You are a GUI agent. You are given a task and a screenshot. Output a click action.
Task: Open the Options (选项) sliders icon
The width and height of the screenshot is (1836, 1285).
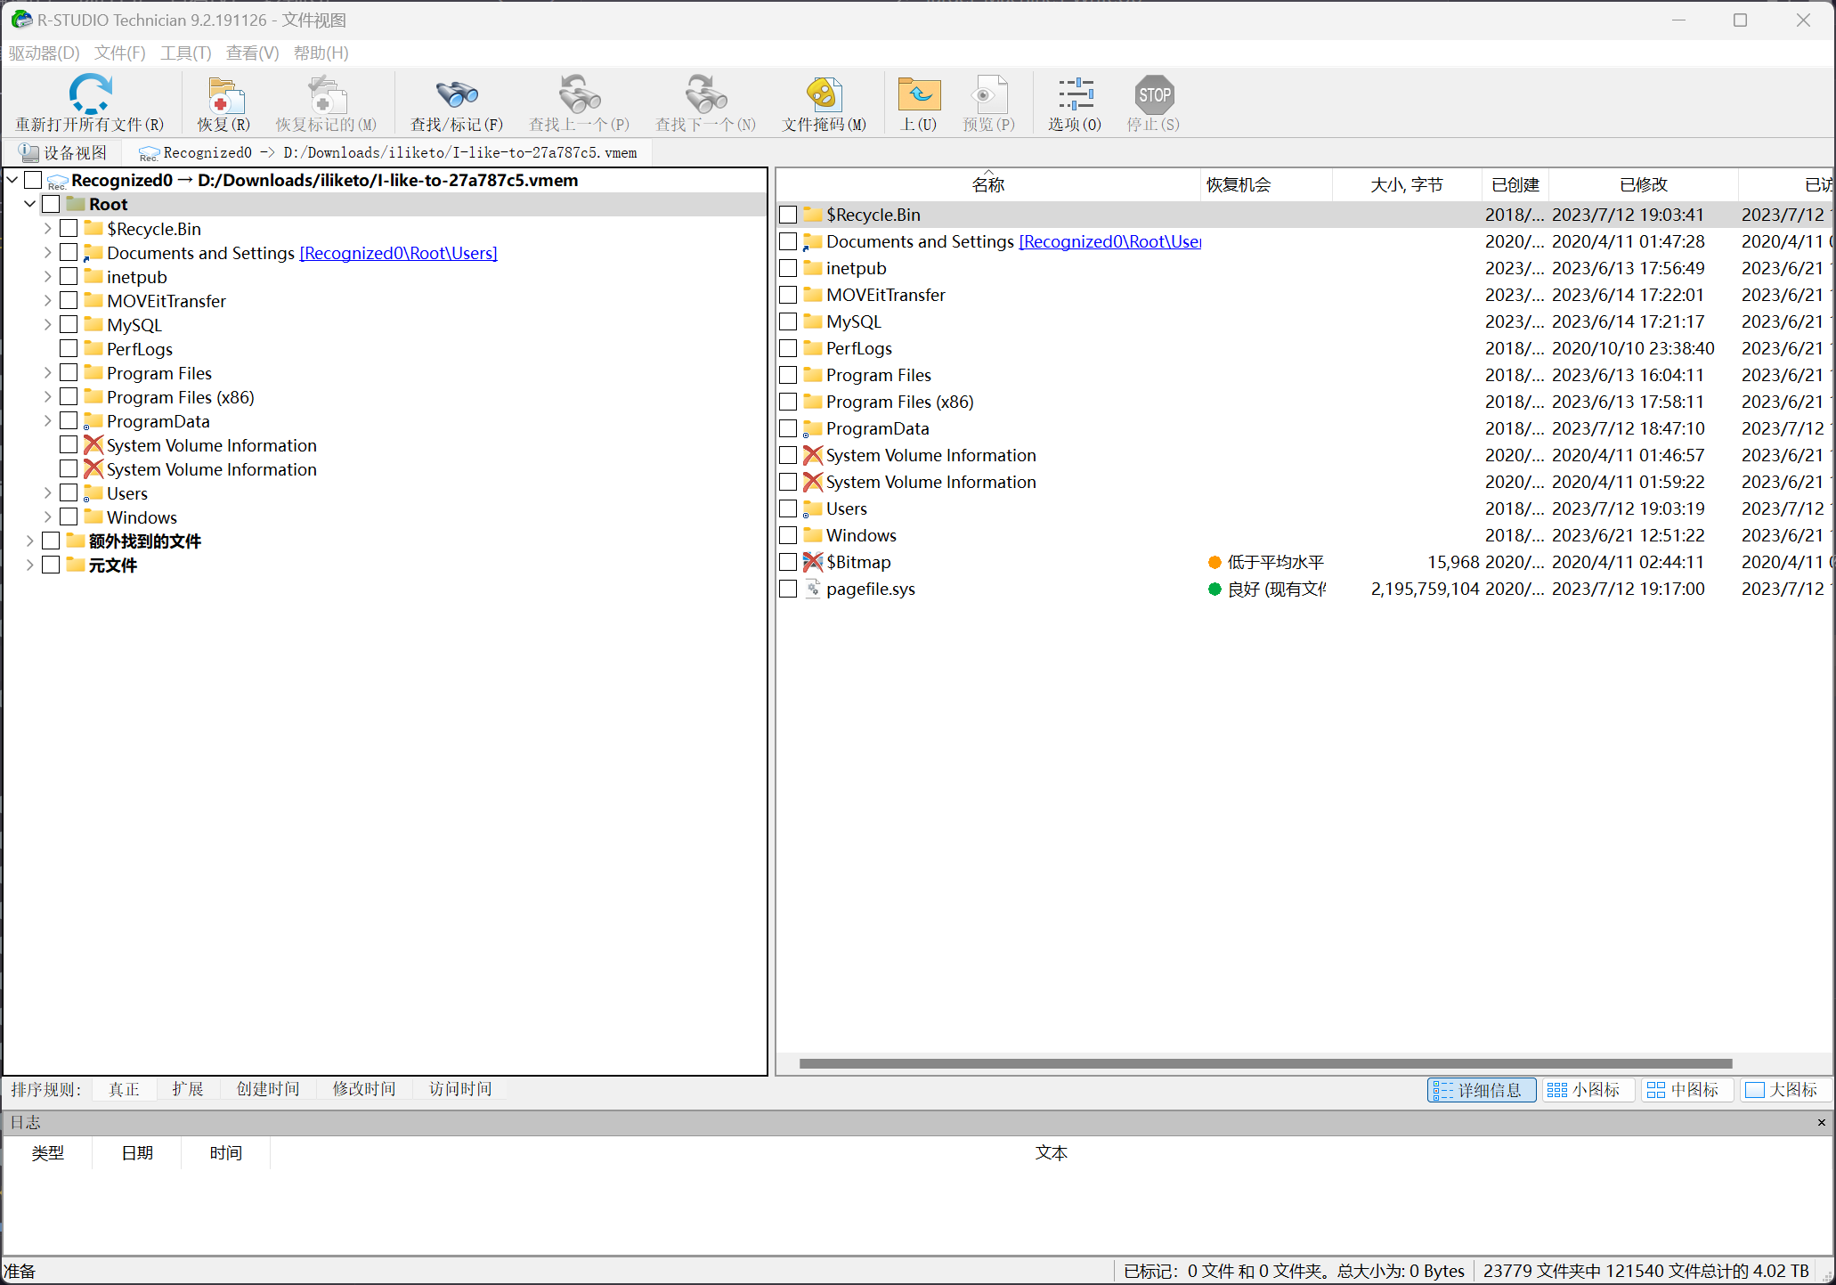[1075, 95]
